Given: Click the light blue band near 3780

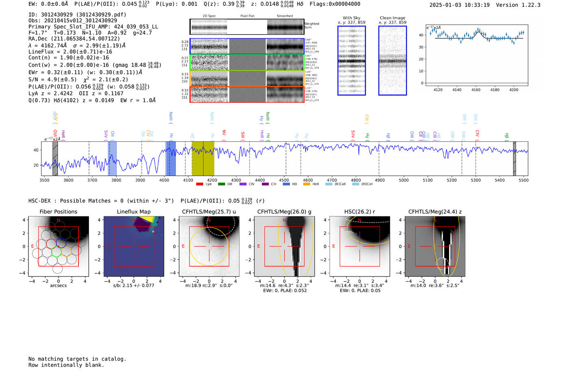Looking at the screenshot, I should (x=112, y=158).
